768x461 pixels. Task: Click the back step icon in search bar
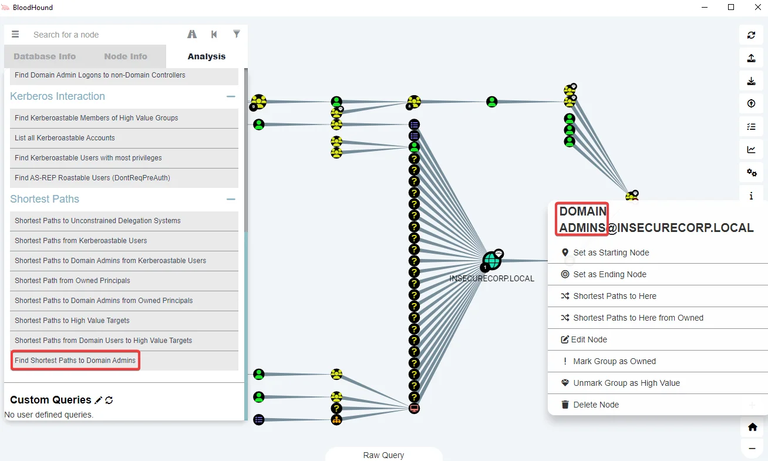coord(214,35)
